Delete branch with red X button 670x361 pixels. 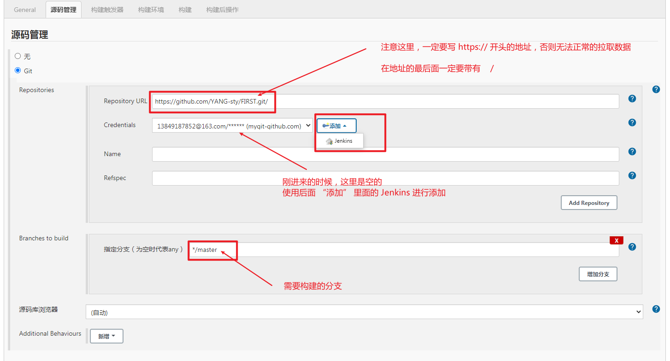pyautogui.click(x=617, y=240)
